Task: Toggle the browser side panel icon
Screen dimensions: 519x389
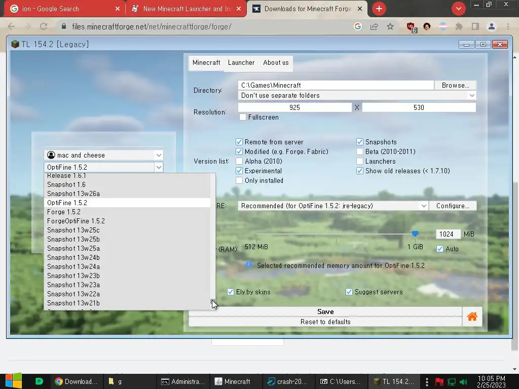Action: (x=475, y=27)
